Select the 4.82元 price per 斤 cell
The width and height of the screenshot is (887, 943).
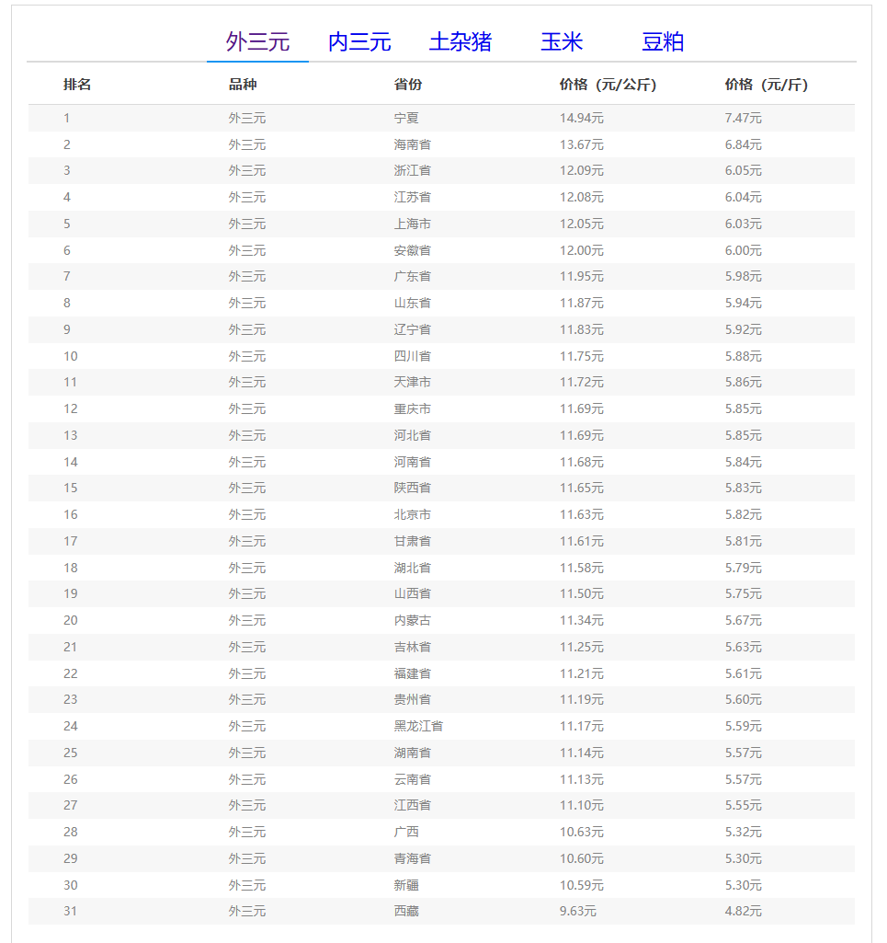(743, 911)
